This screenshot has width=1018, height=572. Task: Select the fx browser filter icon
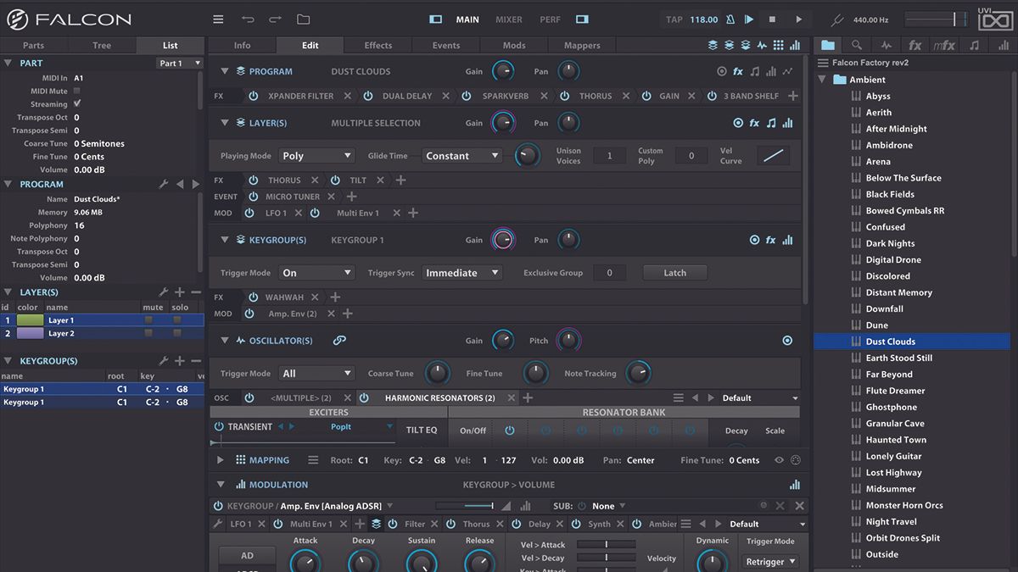pos(914,45)
